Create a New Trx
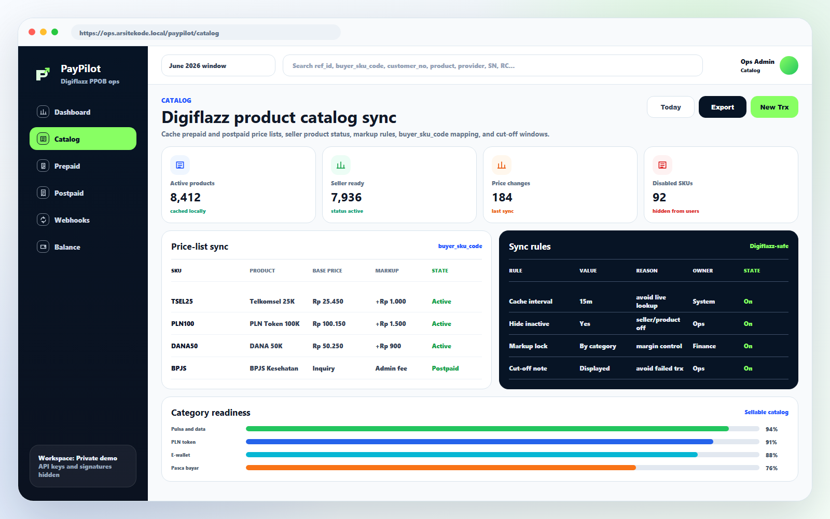 [x=774, y=107]
